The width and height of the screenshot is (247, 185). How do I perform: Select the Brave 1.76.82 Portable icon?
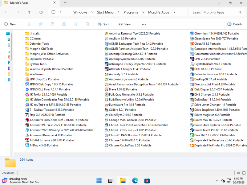tap(107, 89)
